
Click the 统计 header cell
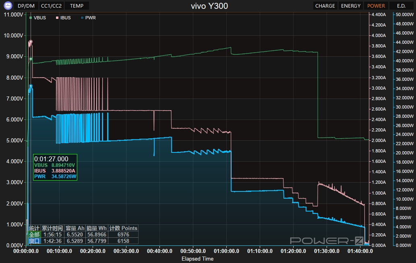(x=34, y=228)
